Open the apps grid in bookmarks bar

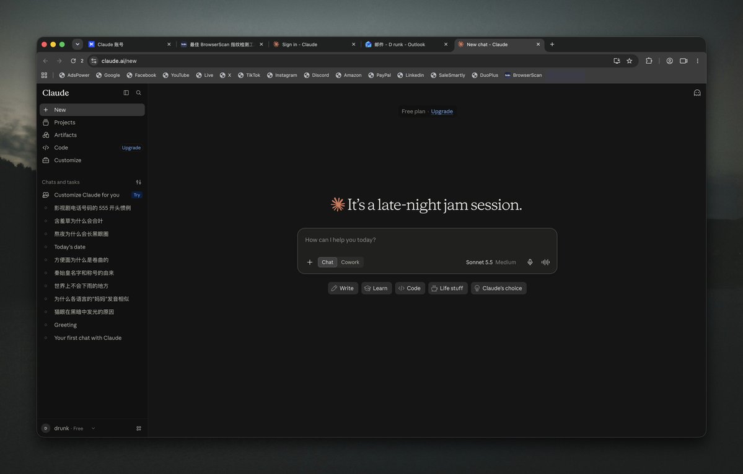[x=44, y=75]
